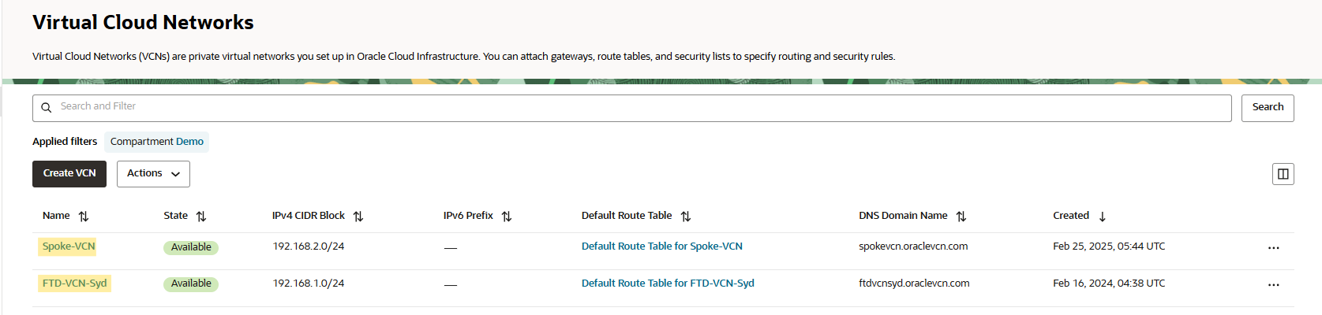Click the Create VCN button
This screenshot has width=1322, height=315.
(x=69, y=174)
